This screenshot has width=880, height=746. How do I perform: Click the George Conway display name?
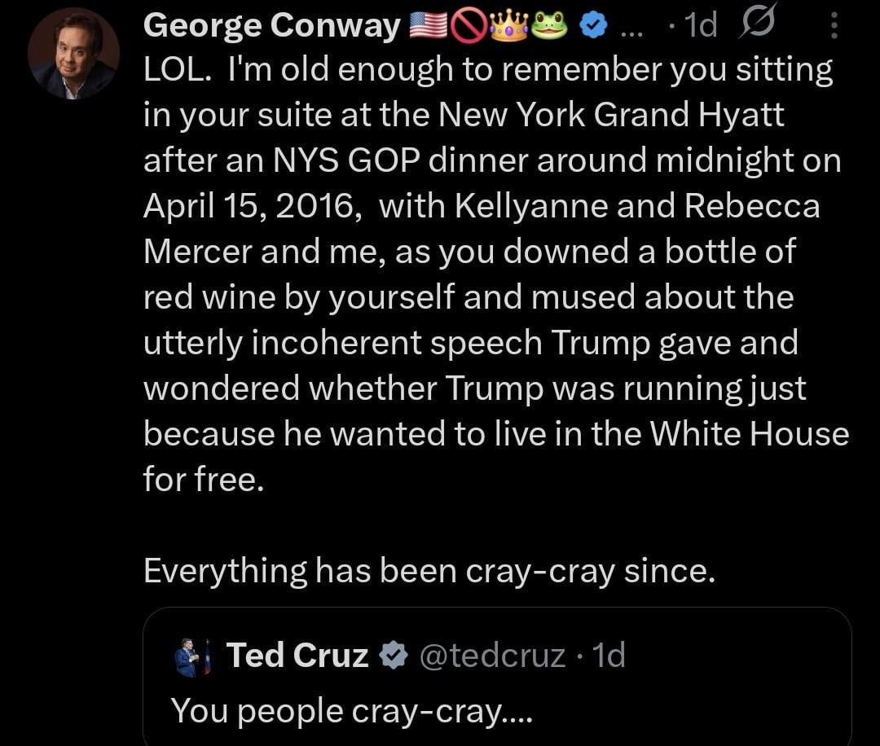pos(271,27)
